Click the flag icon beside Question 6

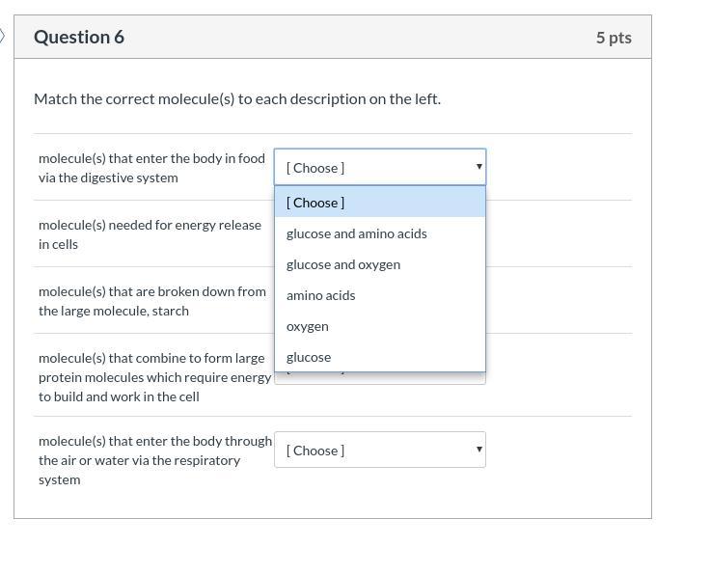(x=3, y=37)
